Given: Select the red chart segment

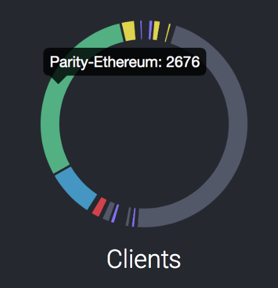Looking at the screenshot, I should [x=99, y=207].
